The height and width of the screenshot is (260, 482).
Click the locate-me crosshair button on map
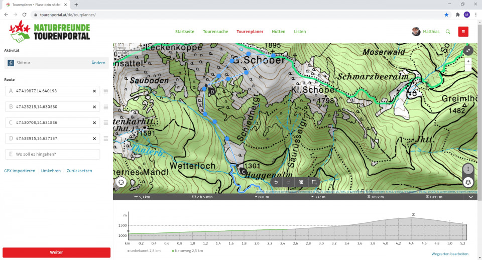pyautogui.click(x=122, y=182)
